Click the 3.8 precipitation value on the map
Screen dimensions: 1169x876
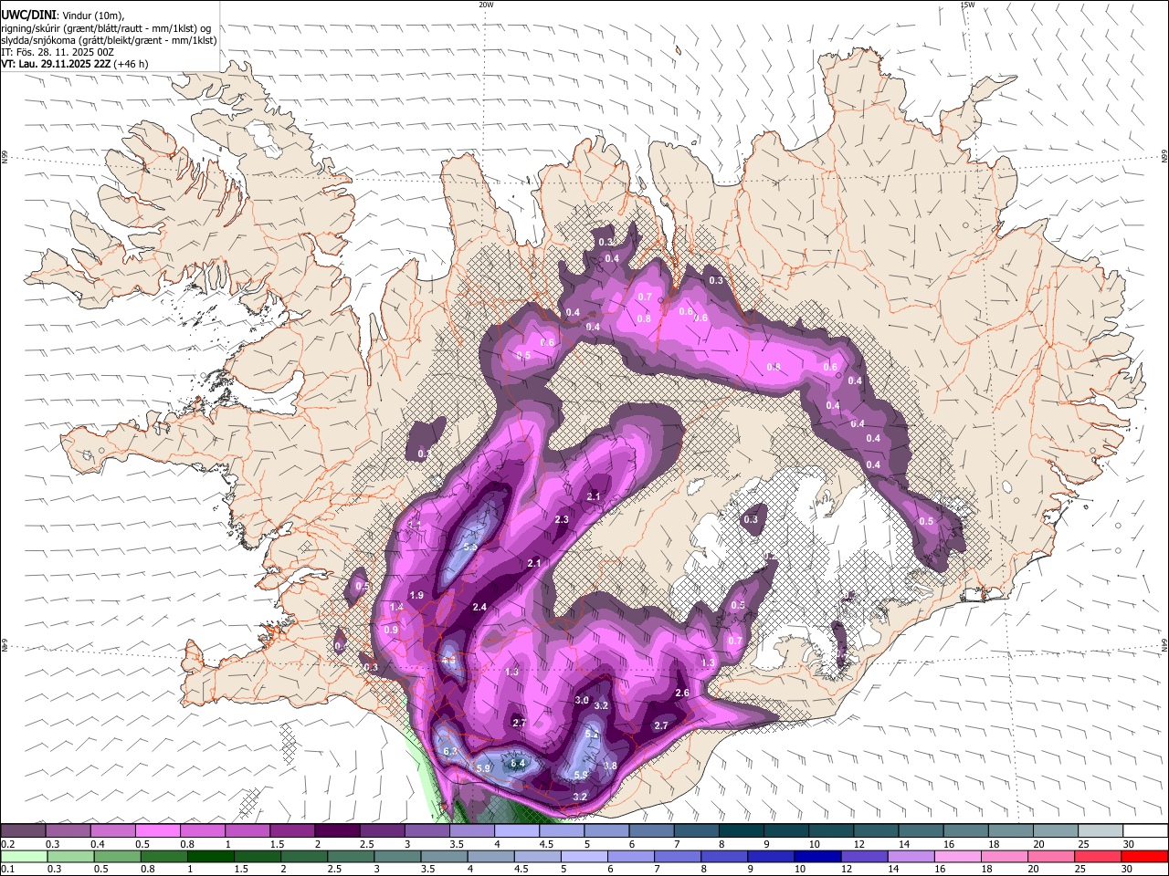coord(610,766)
